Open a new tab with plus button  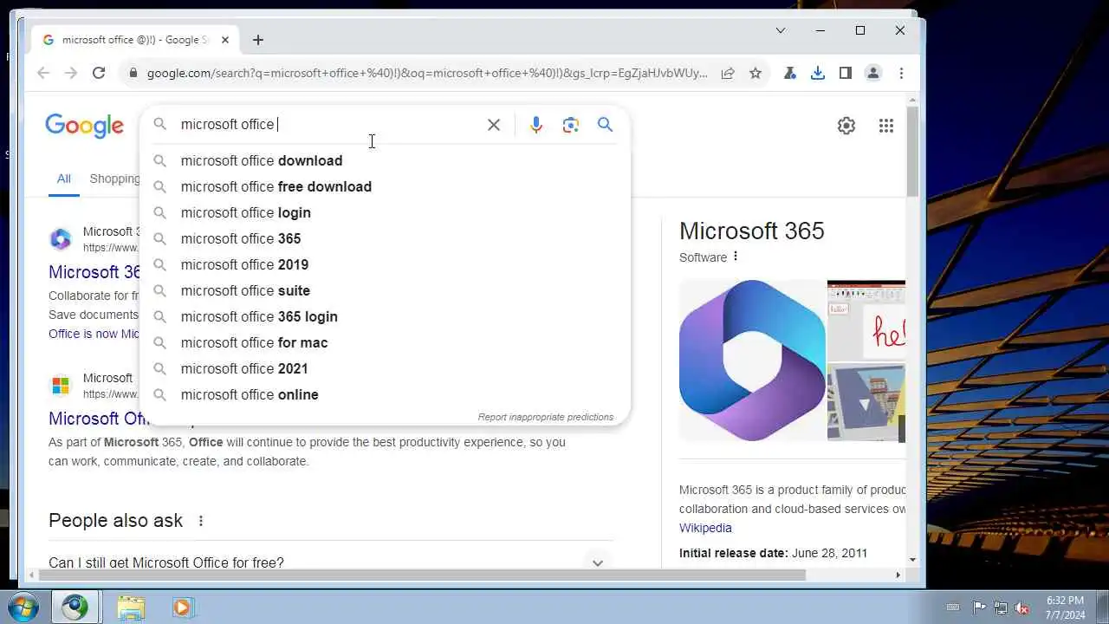[x=258, y=40]
